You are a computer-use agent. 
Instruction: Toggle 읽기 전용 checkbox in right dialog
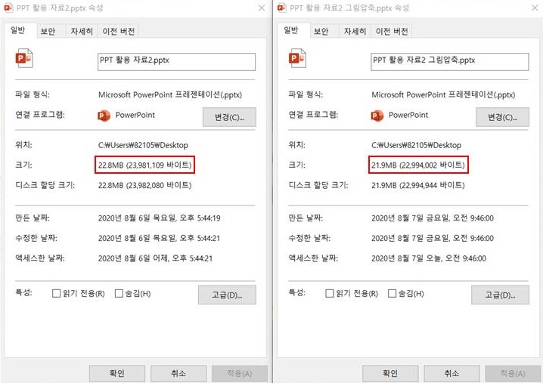click(x=329, y=293)
